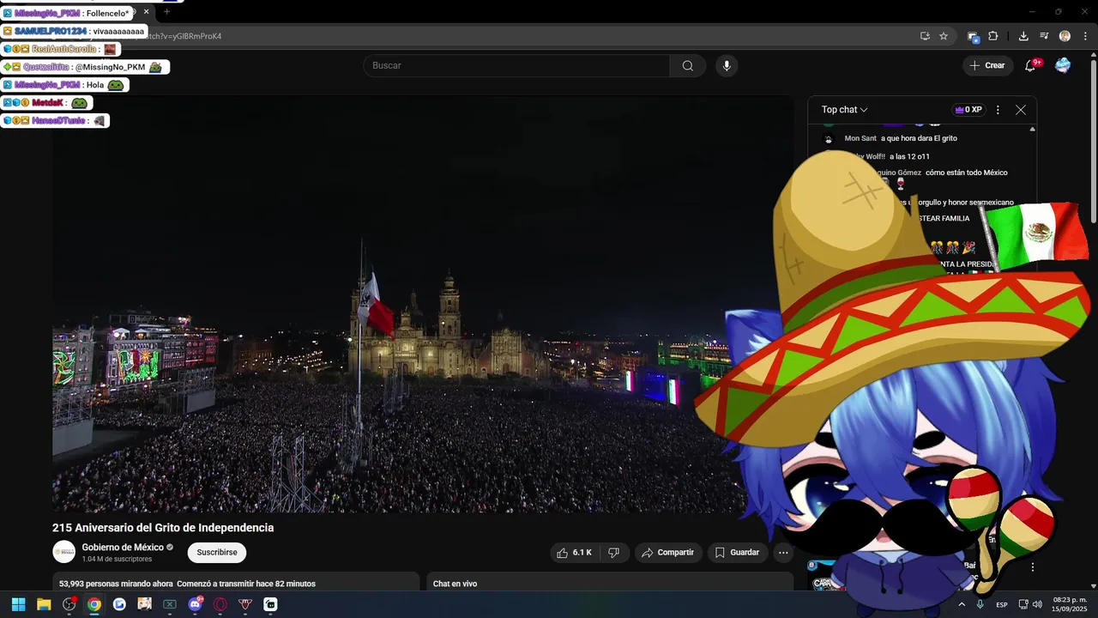Open live chat options three-dot menu
The image size is (1098, 618).
click(998, 110)
